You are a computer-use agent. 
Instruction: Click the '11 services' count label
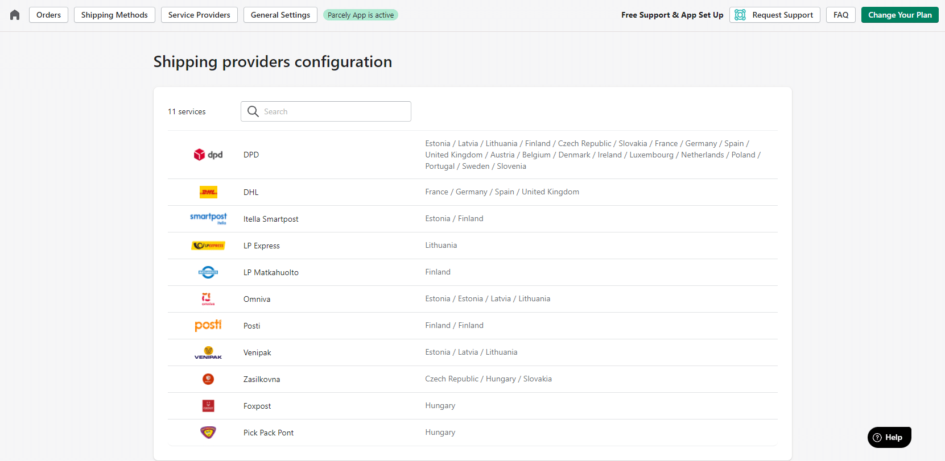coord(187,111)
